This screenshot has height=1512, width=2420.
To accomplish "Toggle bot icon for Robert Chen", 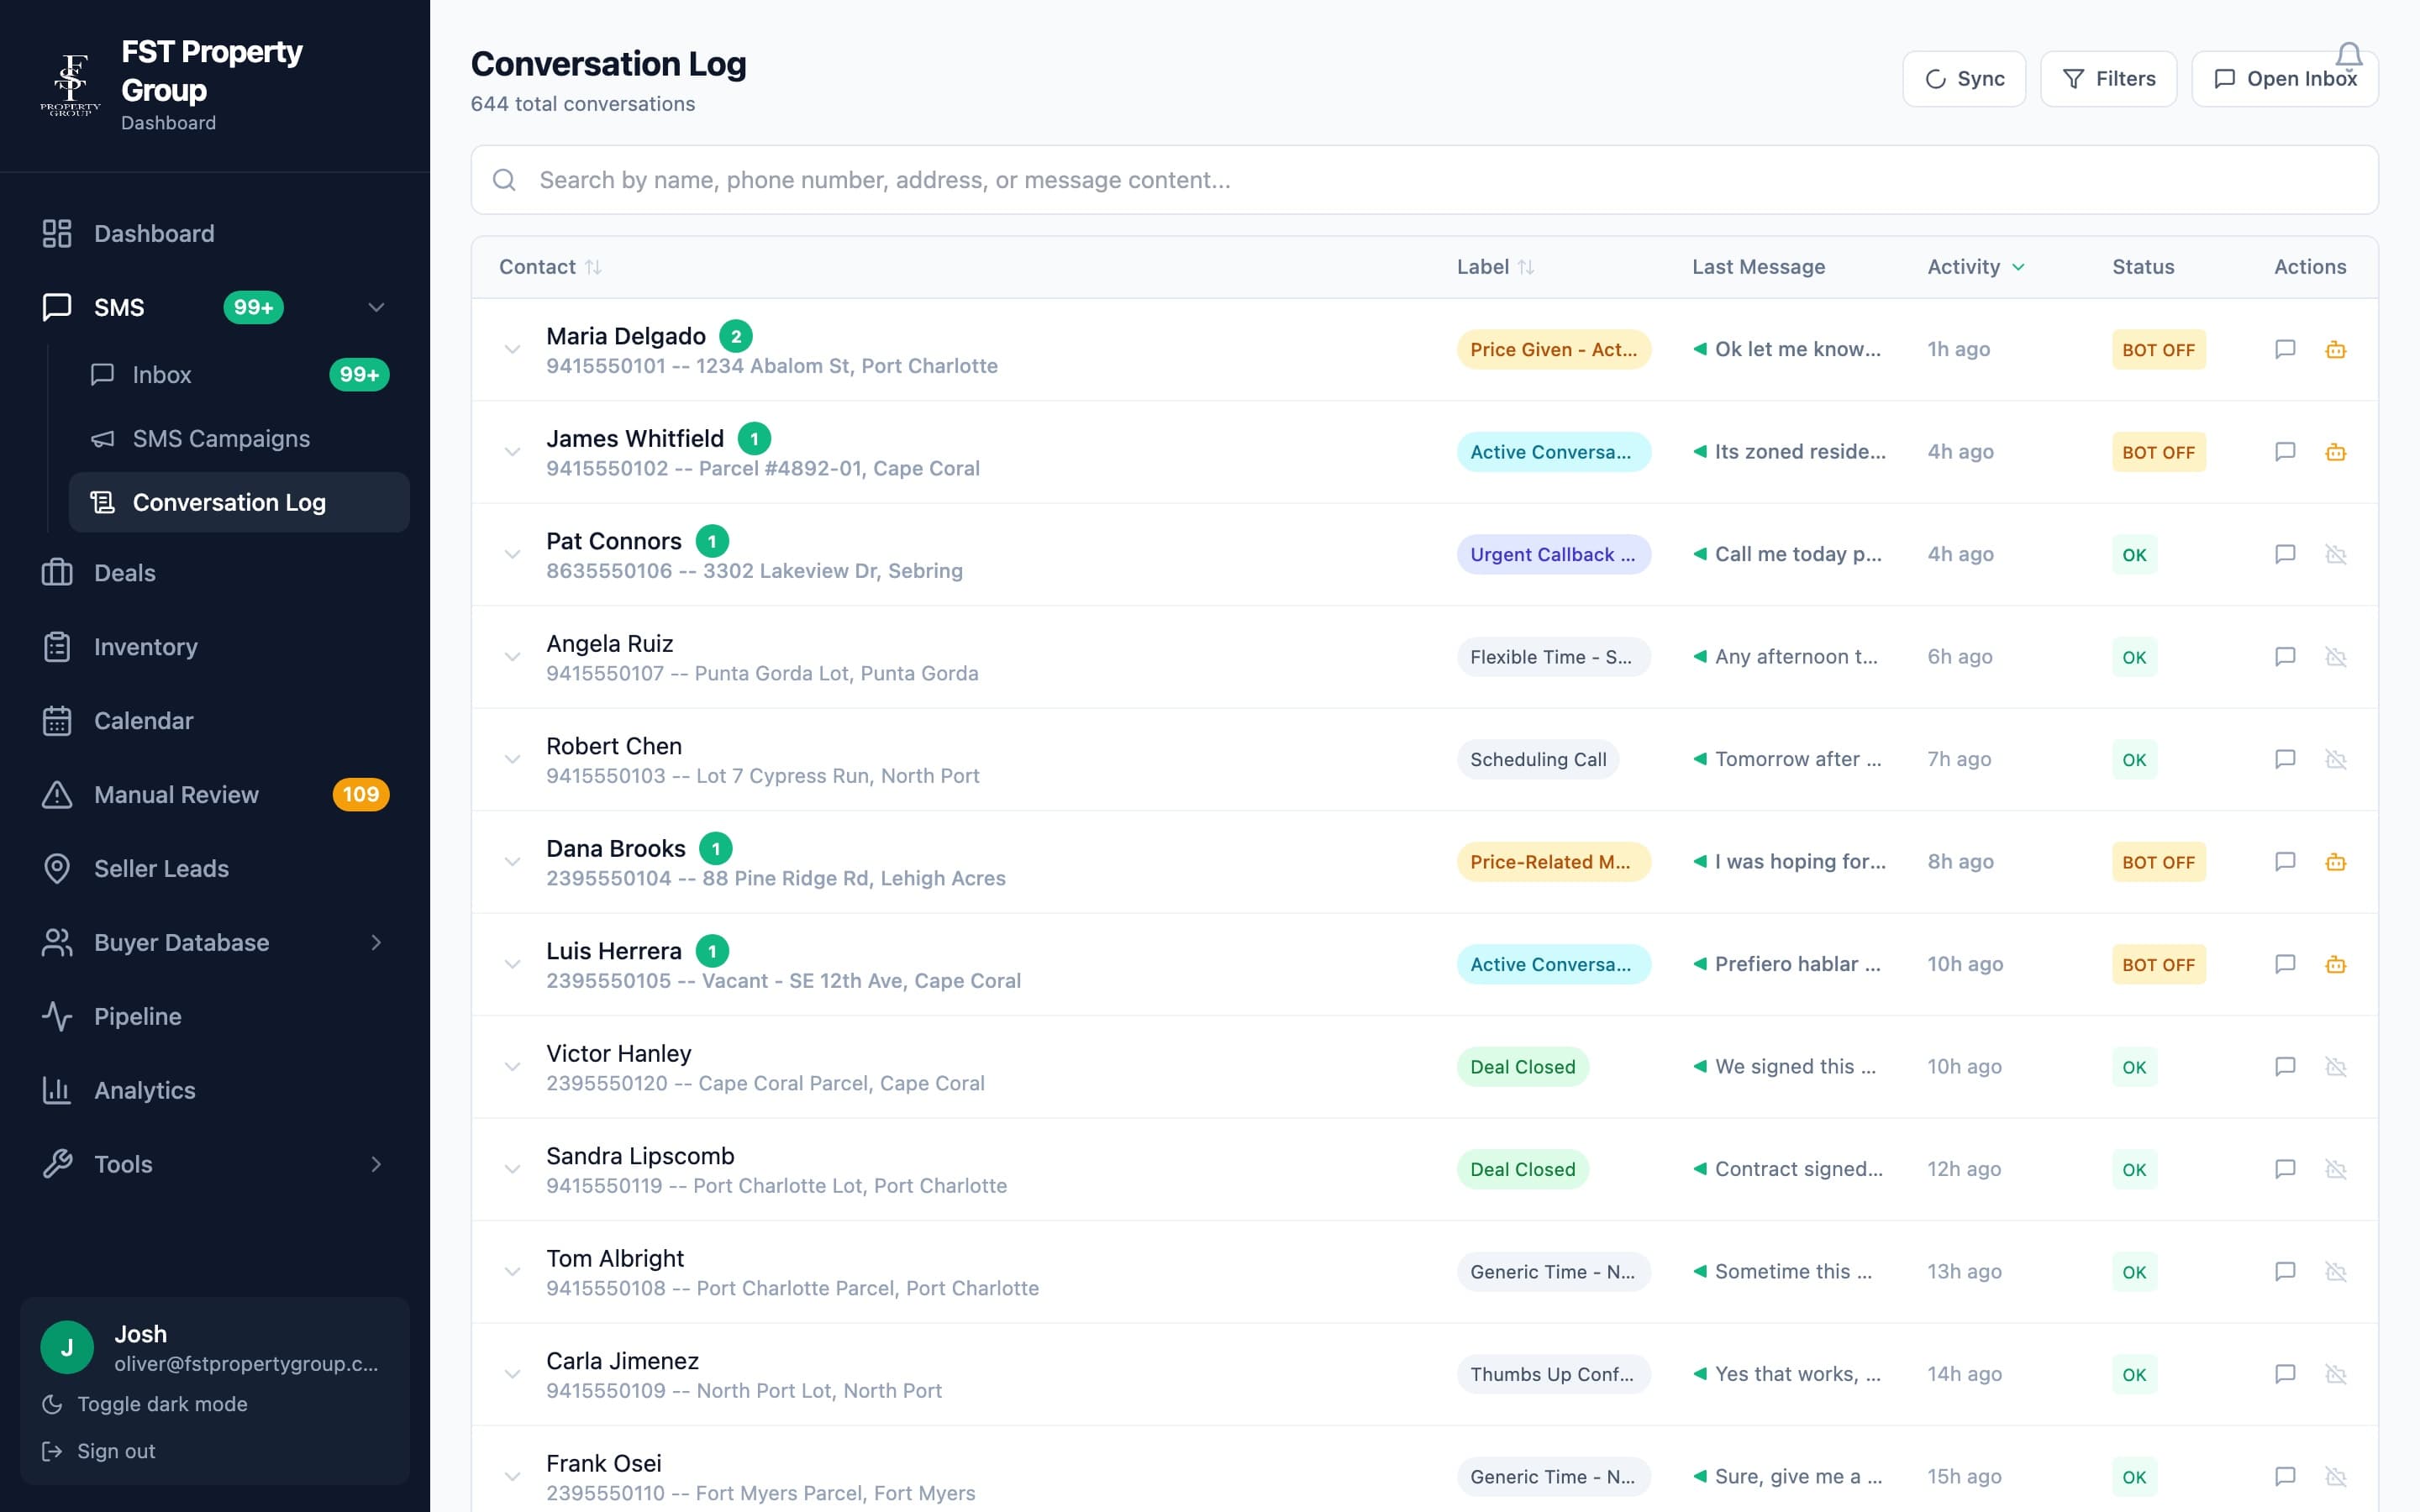I will point(2336,759).
